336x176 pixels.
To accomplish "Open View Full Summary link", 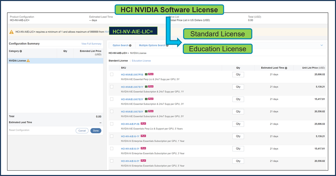I will [x=91, y=44].
